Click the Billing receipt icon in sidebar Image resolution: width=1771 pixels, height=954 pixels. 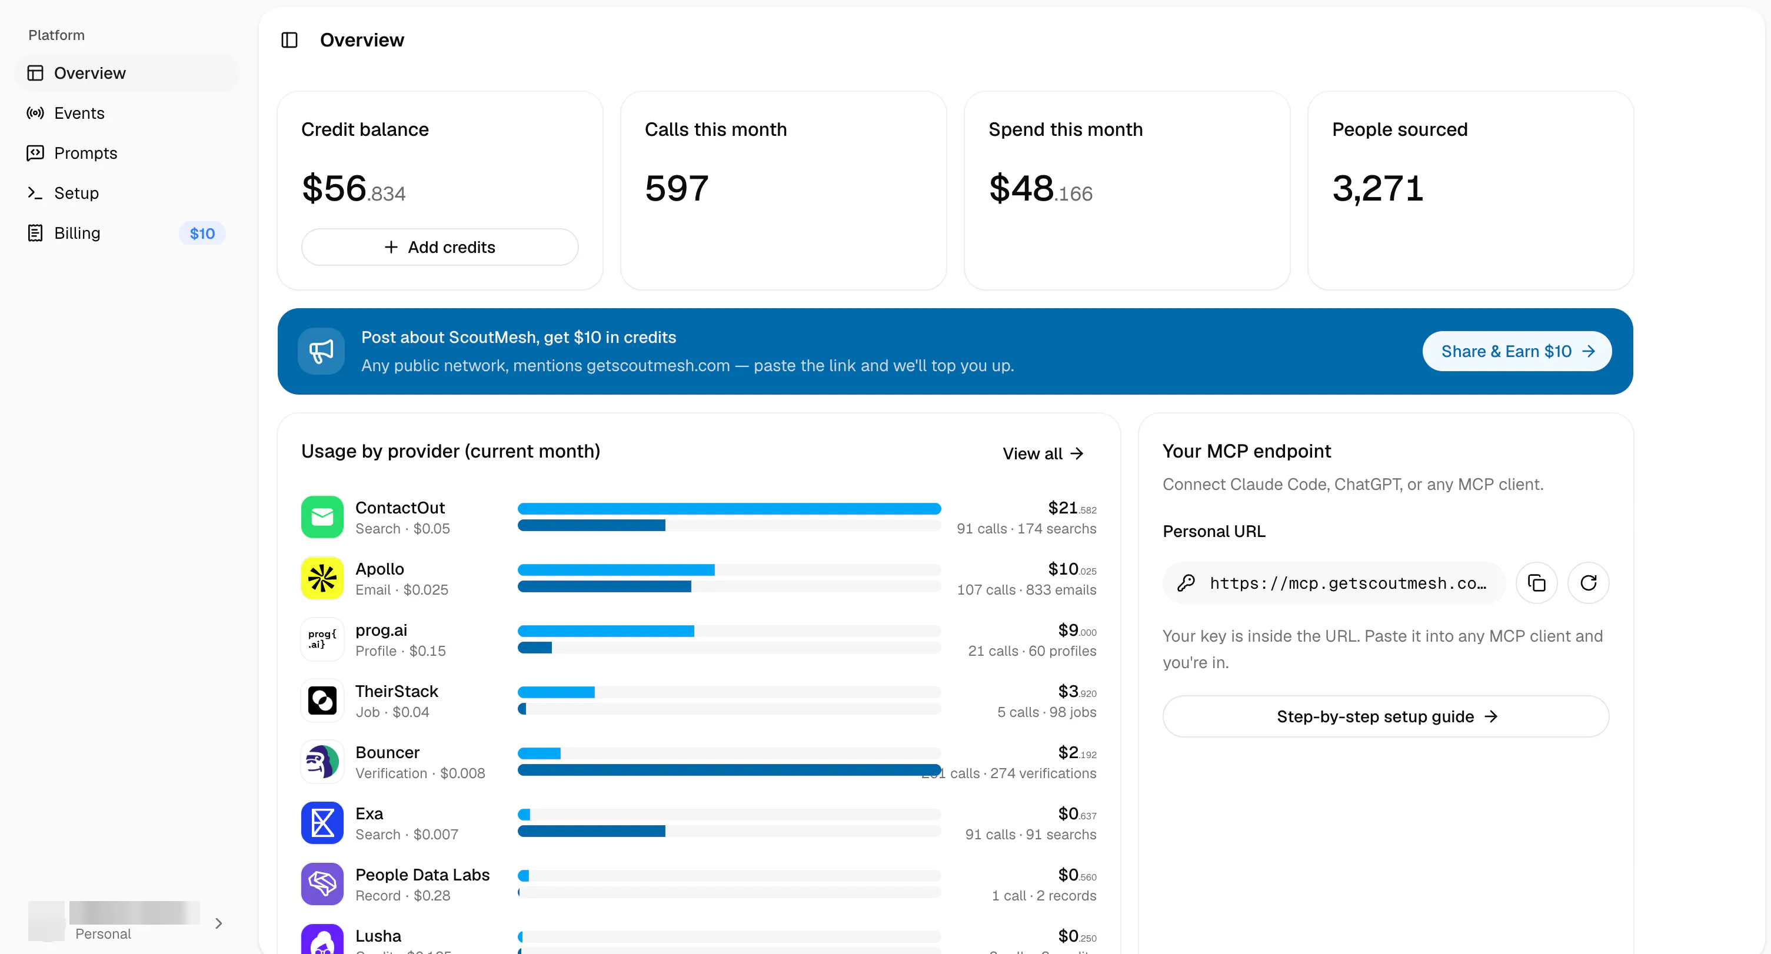[x=35, y=233]
